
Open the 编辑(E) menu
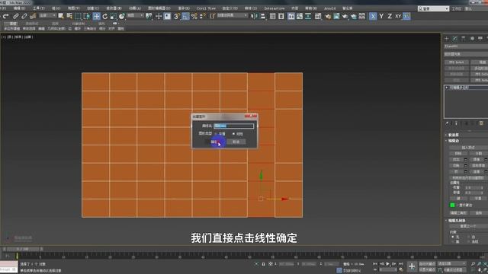click(19, 8)
